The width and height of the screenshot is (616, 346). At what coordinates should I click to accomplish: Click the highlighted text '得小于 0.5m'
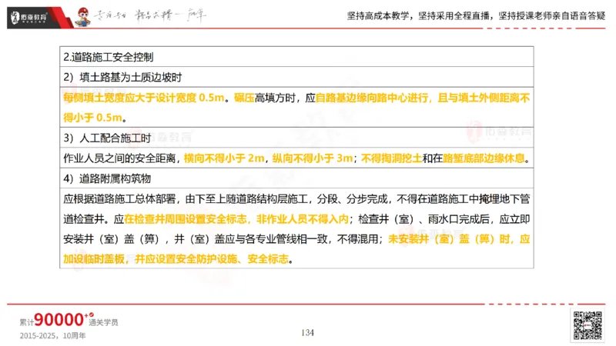tap(92, 118)
